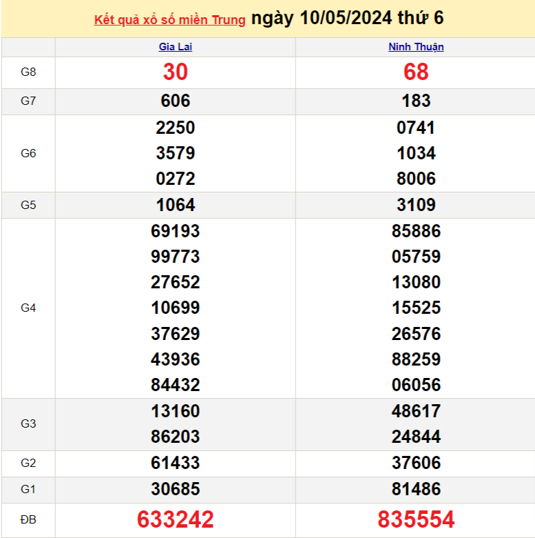Open the 'Kết quả xổ số miền Trung' link

170,20
